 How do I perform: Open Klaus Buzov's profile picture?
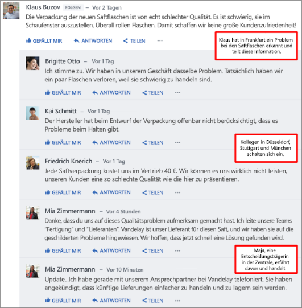click(x=11, y=11)
